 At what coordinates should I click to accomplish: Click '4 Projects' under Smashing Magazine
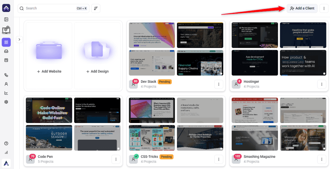click(x=251, y=162)
